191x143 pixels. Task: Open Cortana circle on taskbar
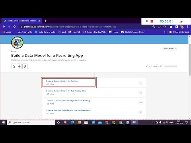tap(58, 122)
